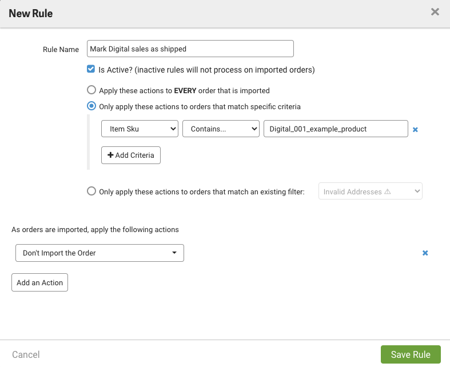Expand the Contains... operator dropdown
Image resolution: width=450 pixels, height=367 pixels.
pos(221,129)
